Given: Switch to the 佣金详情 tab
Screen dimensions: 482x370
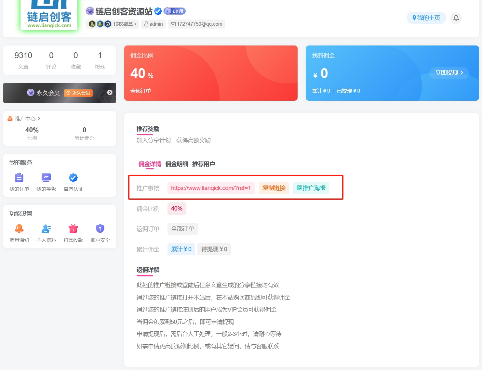Looking at the screenshot, I should pyautogui.click(x=150, y=164).
